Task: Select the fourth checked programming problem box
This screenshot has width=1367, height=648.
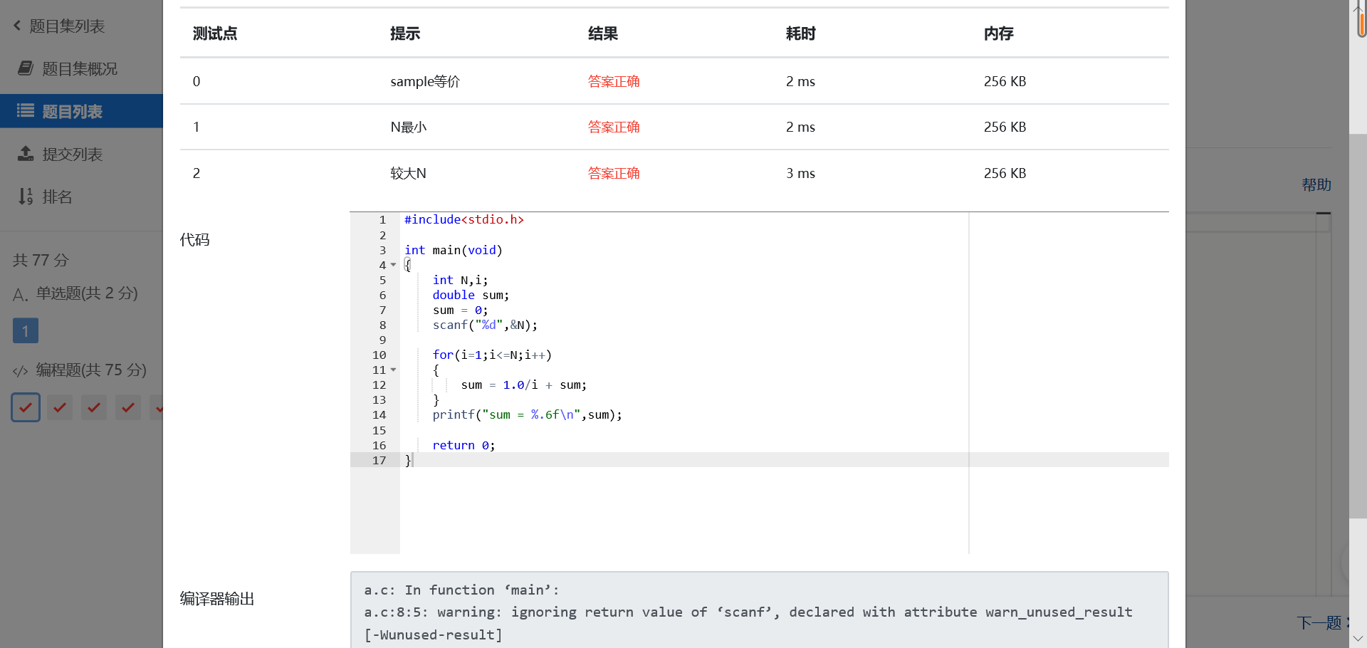Action: tap(128, 407)
